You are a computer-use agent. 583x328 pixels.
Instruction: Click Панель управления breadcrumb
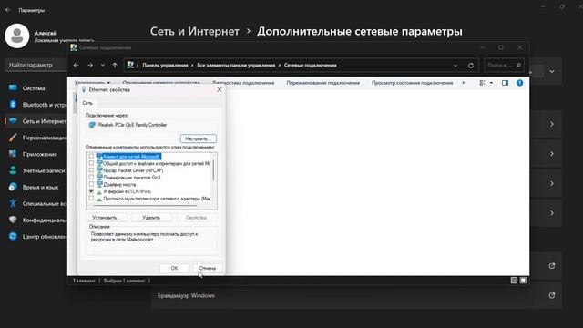tap(165, 65)
